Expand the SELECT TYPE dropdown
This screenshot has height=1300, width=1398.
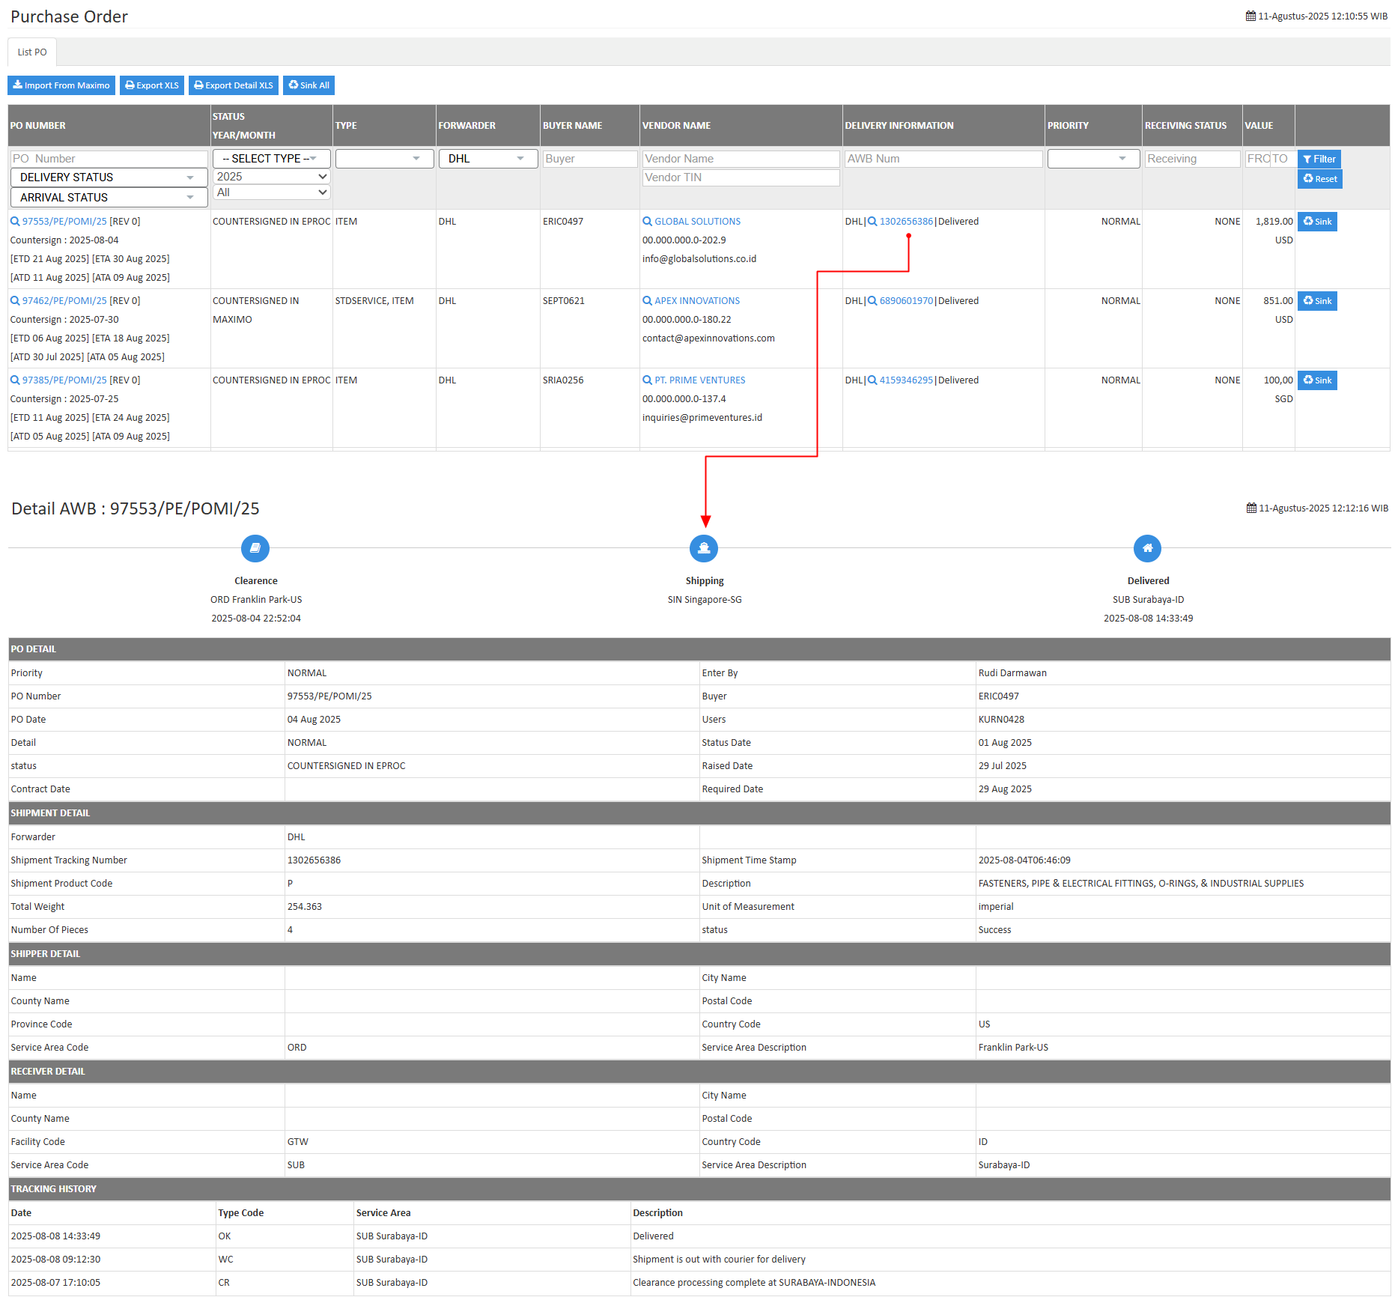tap(271, 158)
